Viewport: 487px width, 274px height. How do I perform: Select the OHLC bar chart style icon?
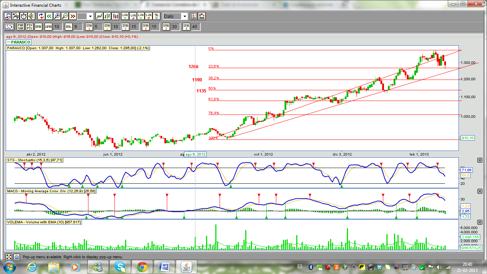point(107,16)
